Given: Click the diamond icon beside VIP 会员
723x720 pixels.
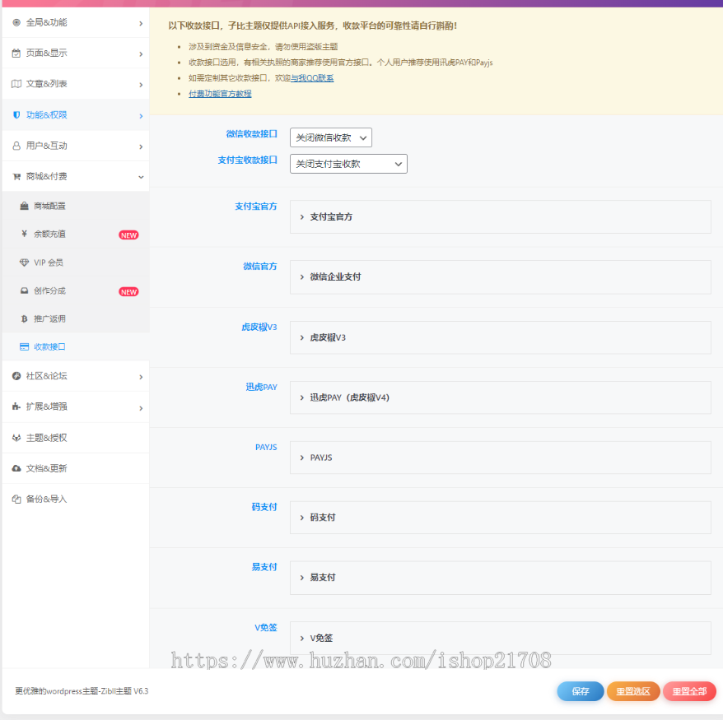Looking at the screenshot, I should [x=25, y=262].
